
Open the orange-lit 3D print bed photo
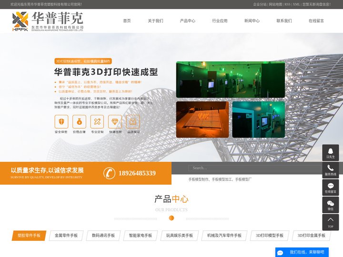click(202, 119)
